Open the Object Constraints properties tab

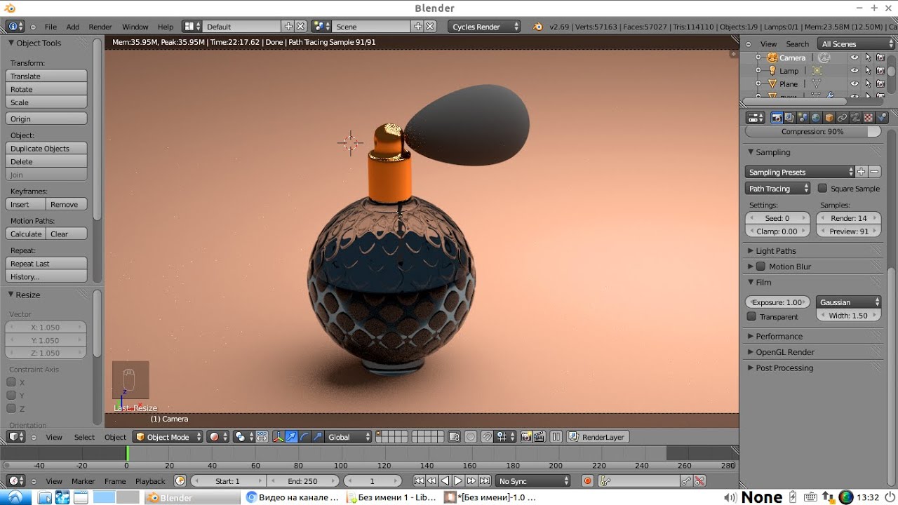tap(843, 118)
